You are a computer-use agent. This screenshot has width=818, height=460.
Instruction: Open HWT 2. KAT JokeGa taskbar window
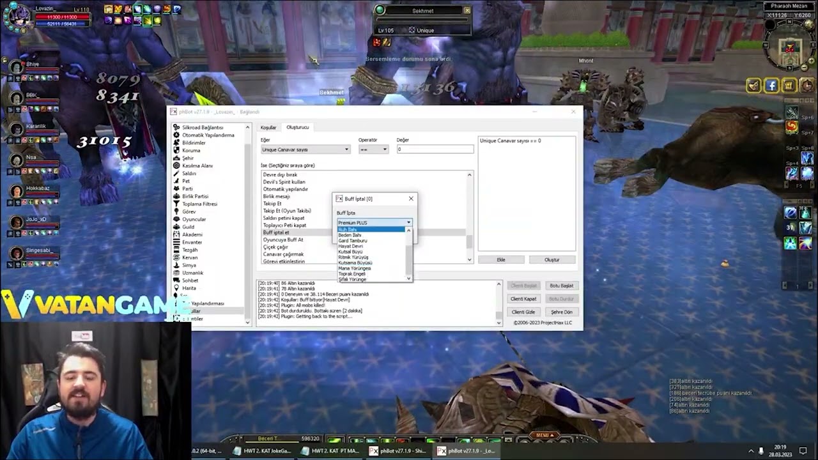tap(262, 450)
